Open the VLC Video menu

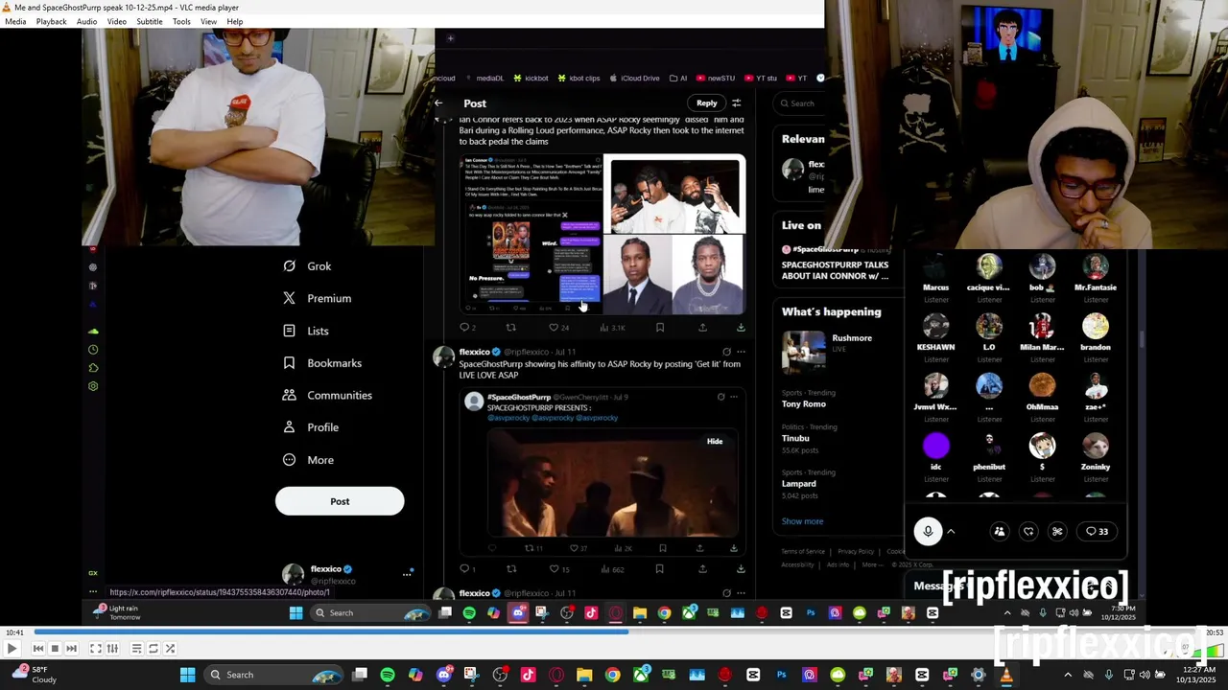pyautogui.click(x=116, y=21)
